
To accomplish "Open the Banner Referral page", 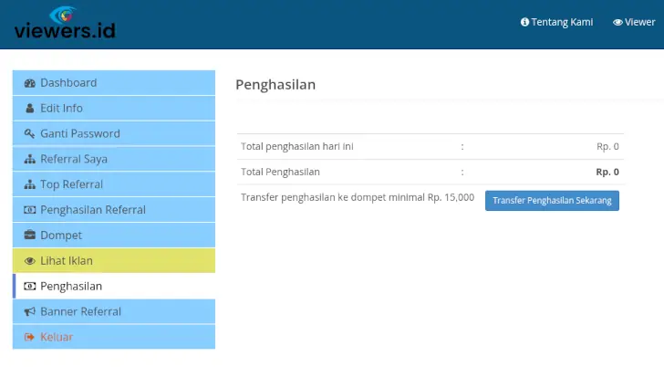I will pyautogui.click(x=114, y=311).
